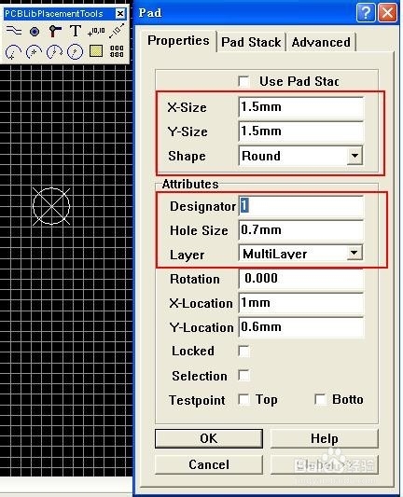Screen dimensions: 403x497
Task: Click the X-Location input field
Action: [301, 303]
